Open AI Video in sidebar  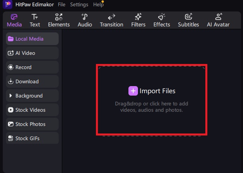(32, 53)
